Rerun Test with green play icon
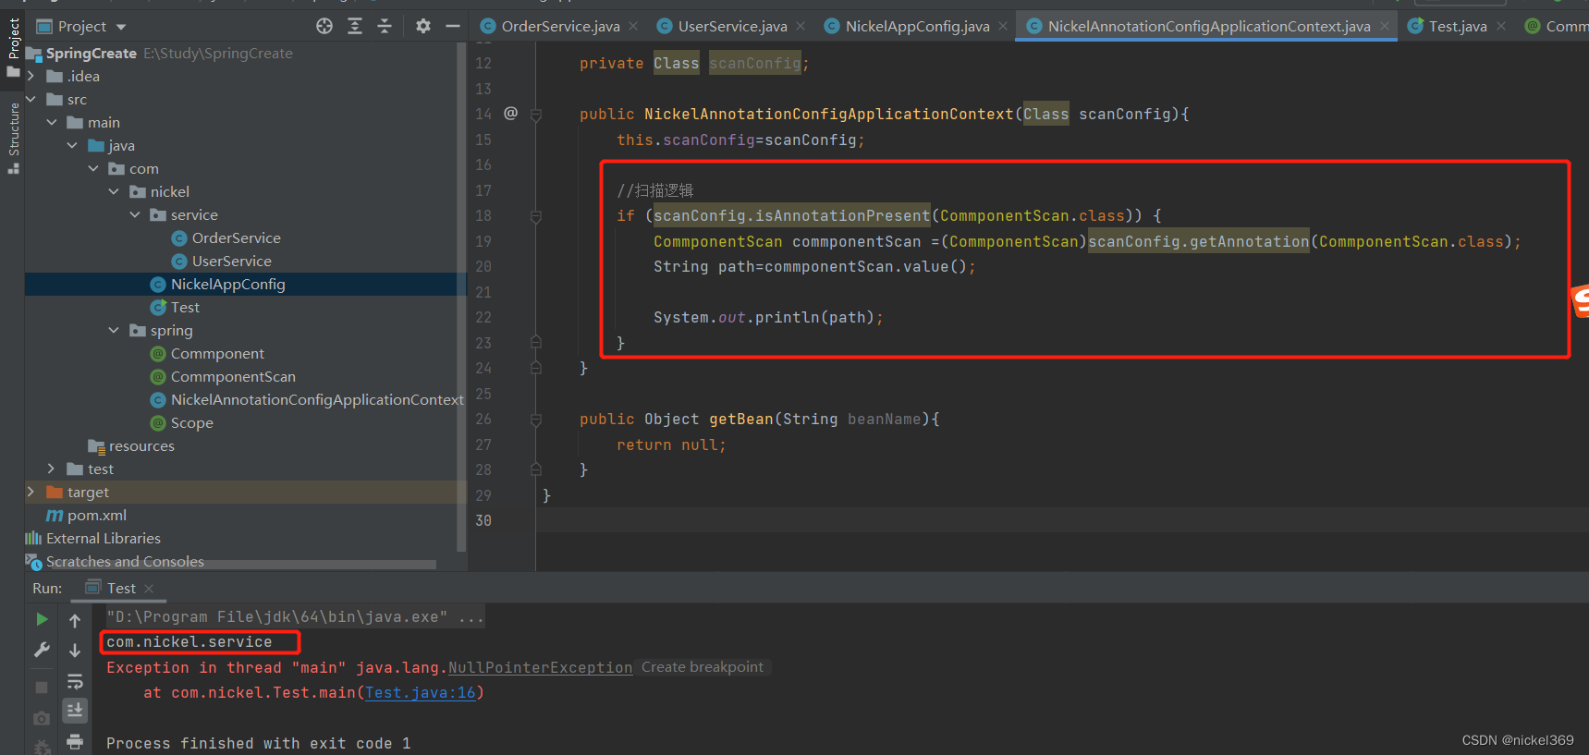 point(42,619)
